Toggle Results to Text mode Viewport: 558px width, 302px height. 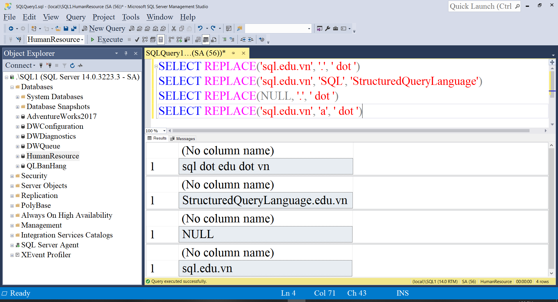pos(198,40)
